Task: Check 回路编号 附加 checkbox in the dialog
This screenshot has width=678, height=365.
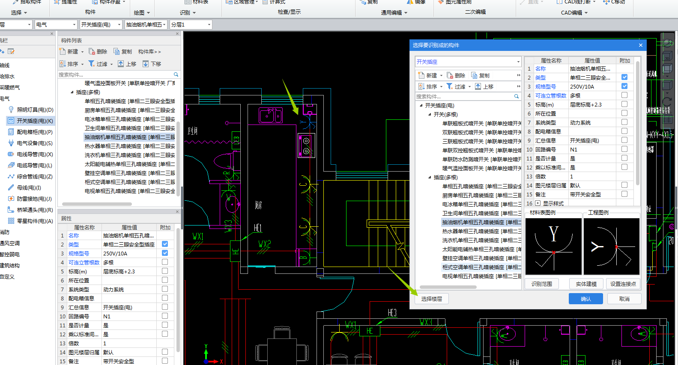Action: click(x=624, y=149)
